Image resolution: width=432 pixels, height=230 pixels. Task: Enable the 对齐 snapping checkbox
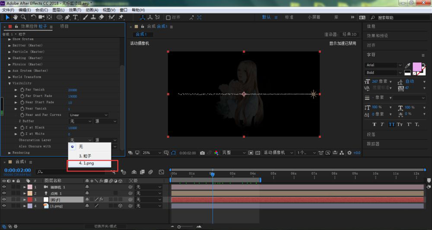pos(168,18)
